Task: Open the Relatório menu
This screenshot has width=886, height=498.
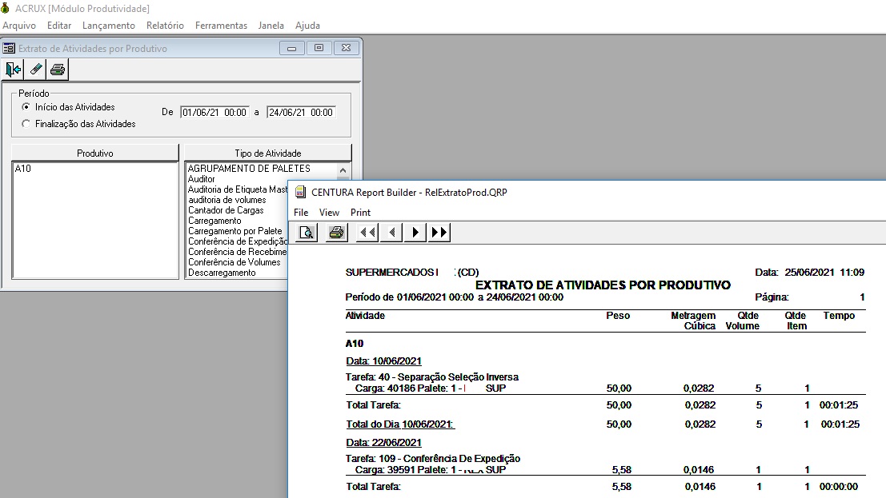Action: click(165, 26)
